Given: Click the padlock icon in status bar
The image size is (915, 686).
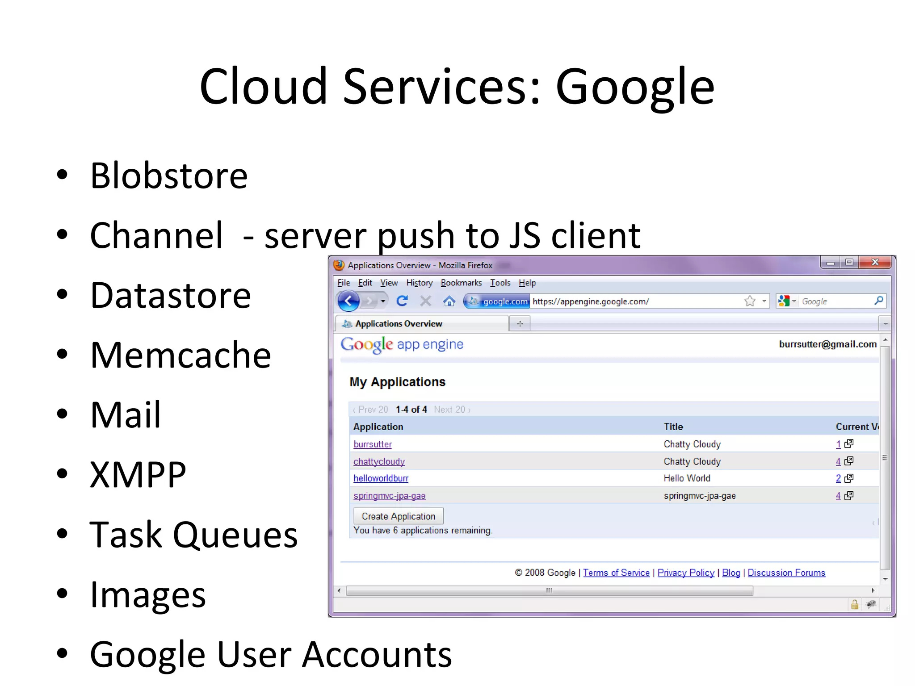Looking at the screenshot, I should pyautogui.click(x=854, y=605).
